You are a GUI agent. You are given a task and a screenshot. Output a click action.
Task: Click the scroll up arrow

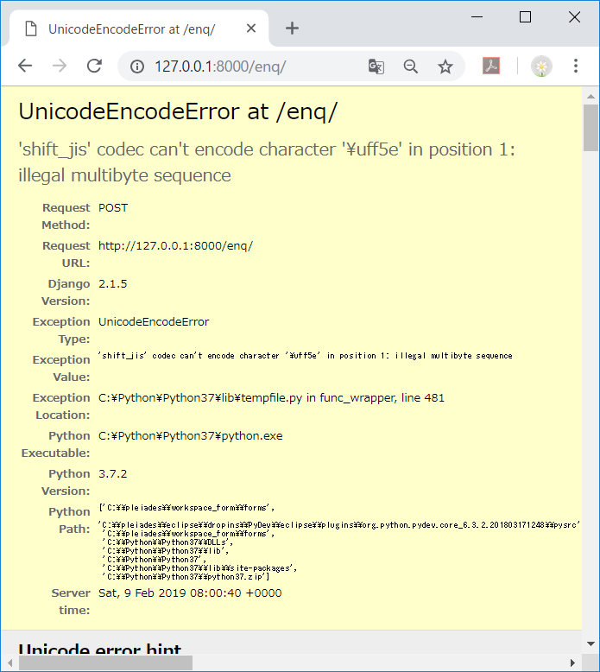[x=591, y=96]
